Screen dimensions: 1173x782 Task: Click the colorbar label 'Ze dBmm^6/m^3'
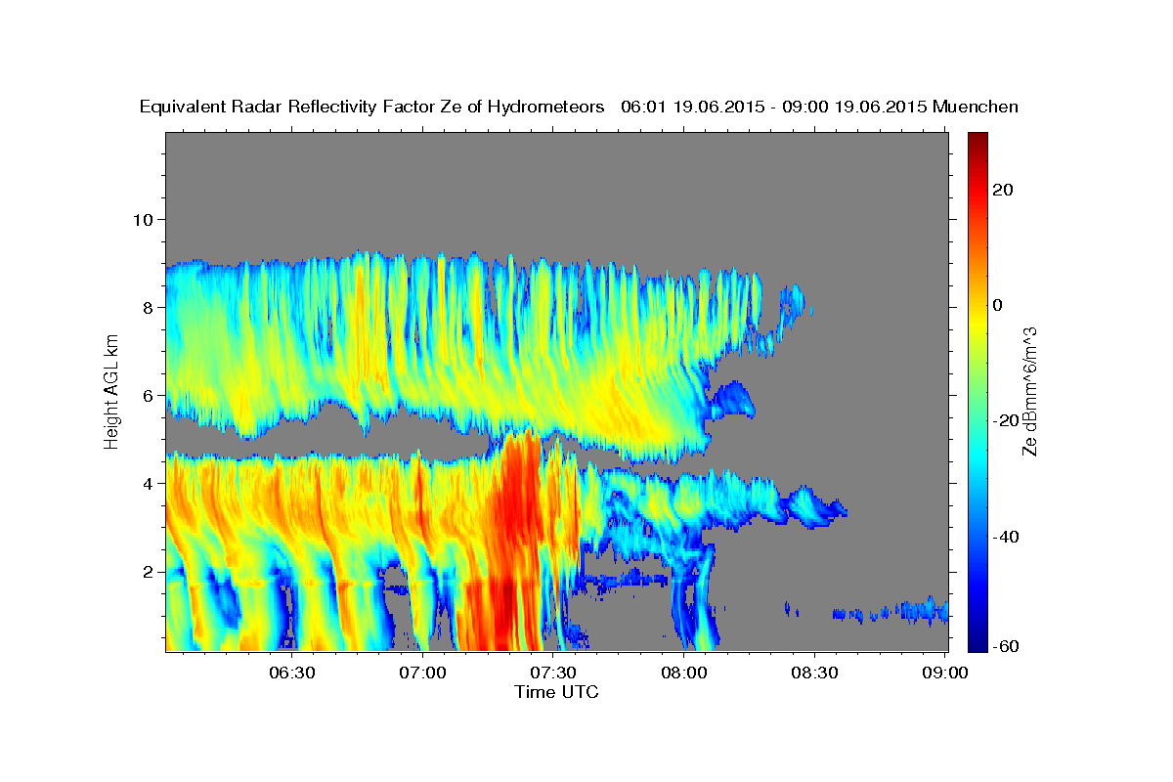click(x=1029, y=391)
